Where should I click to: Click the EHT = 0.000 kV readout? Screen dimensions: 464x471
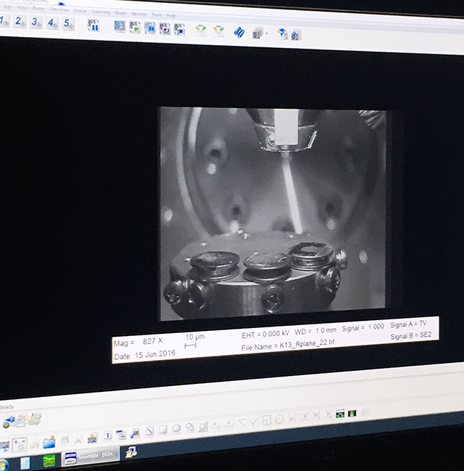265,334
